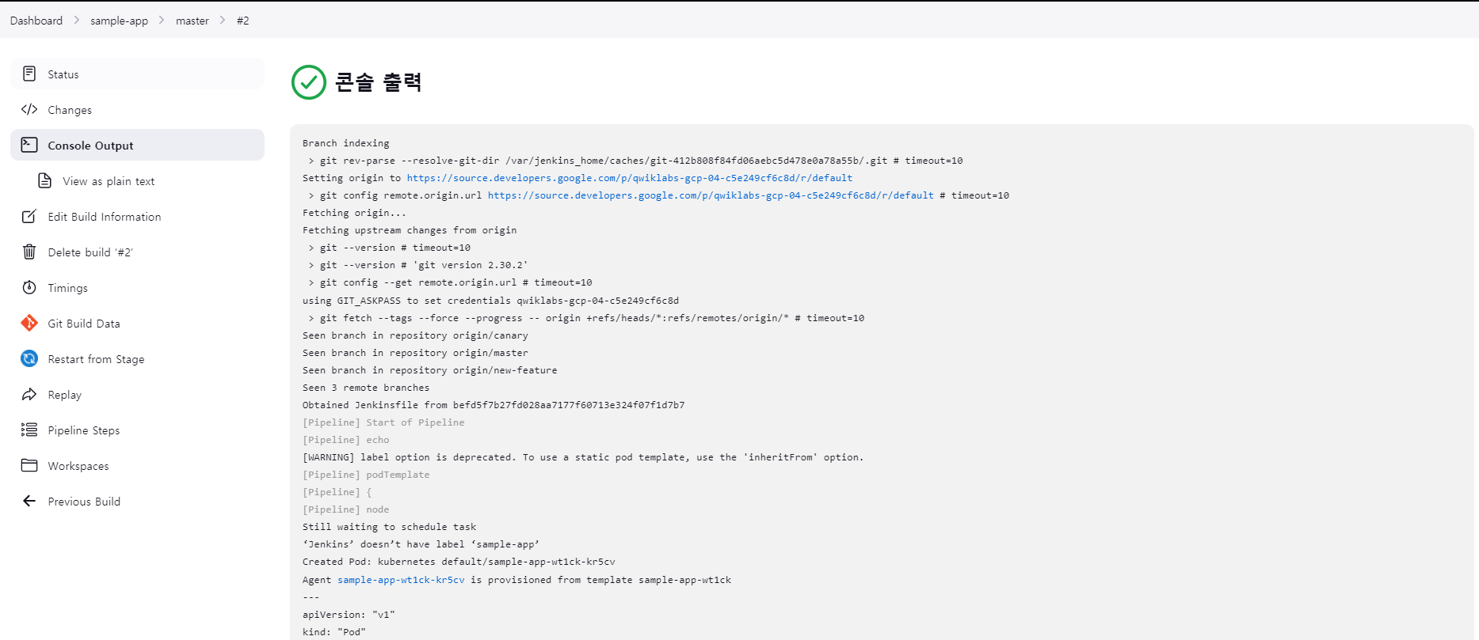Click the Pipeline Steps list icon

coord(29,430)
